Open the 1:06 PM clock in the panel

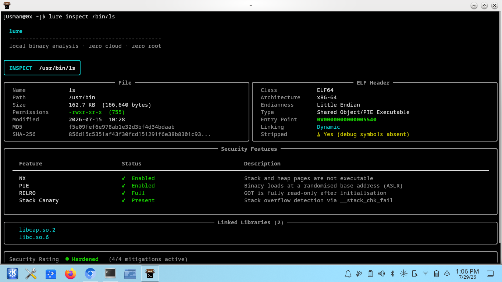pyautogui.click(x=467, y=274)
